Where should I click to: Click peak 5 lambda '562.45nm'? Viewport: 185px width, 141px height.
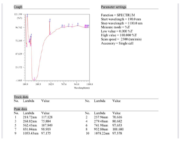[x=30, y=125]
